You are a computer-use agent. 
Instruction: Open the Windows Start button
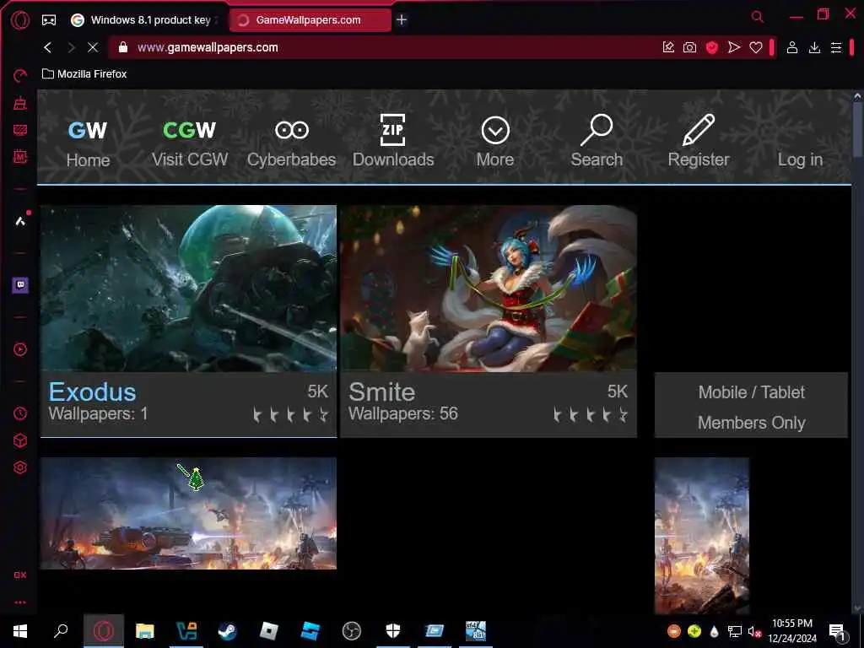click(20, 631)
